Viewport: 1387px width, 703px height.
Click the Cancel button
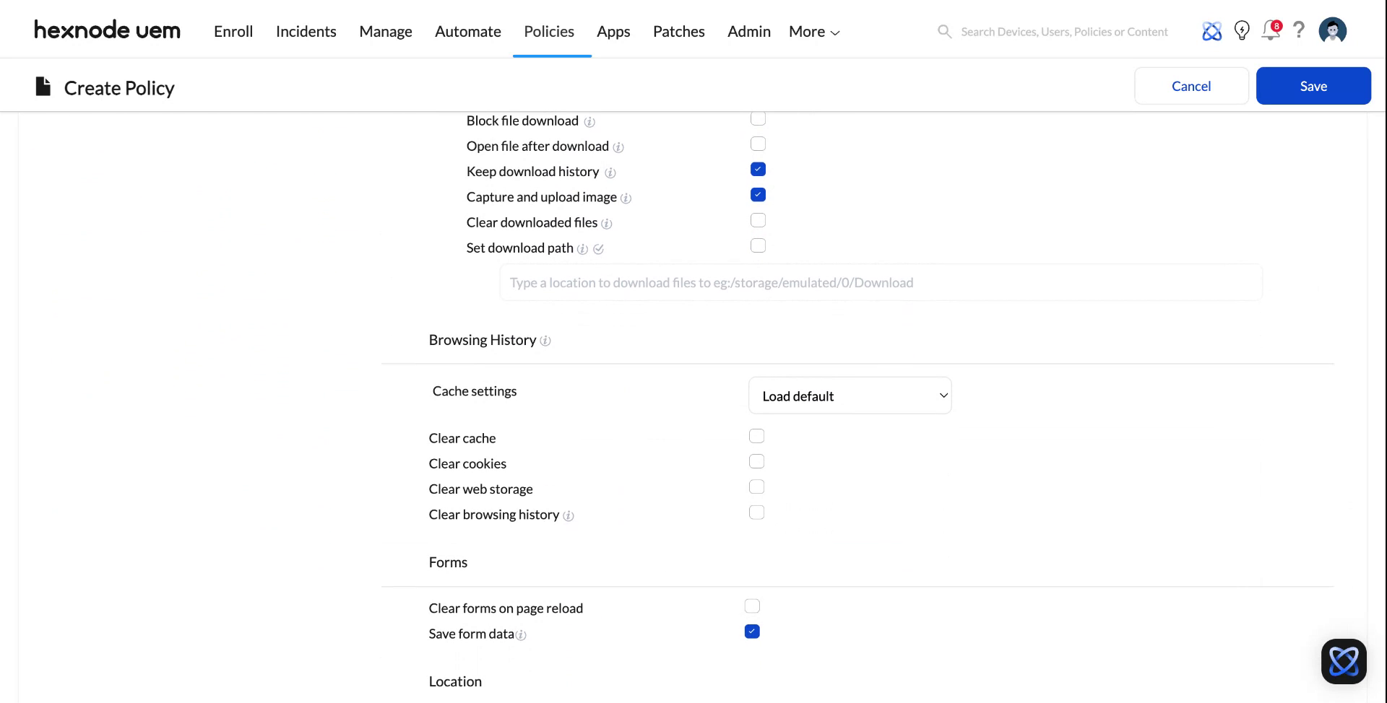pyautogui.click(x=1191, y=86)
